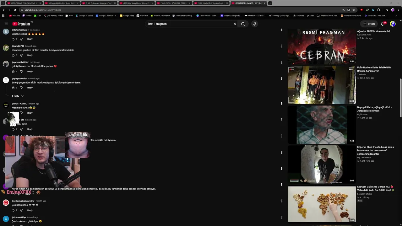This screenshot has width=402, height=226.
Task: Open Grok bookmark
Action: click(x=310, y=16)
